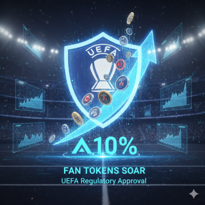Select the lower-right holographic chart panel
This screenshot has height=205, width=205.
pyautogui.click(x=172, y=138)
